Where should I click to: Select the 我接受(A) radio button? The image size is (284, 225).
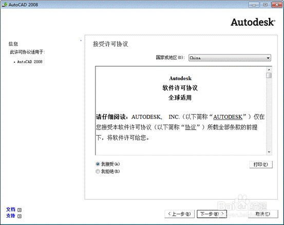point(98,164)
